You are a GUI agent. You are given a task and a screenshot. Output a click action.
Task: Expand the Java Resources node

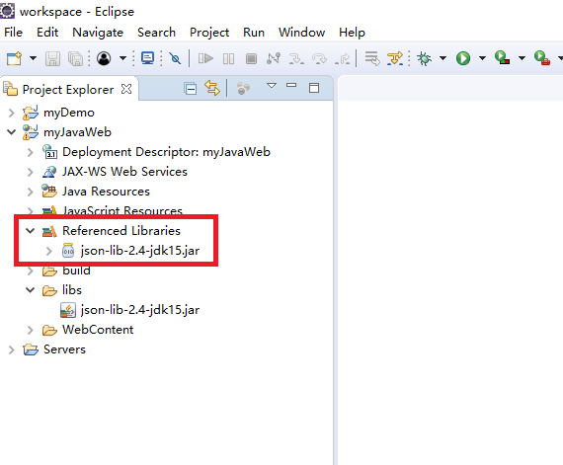(31, 192)
